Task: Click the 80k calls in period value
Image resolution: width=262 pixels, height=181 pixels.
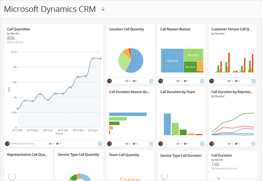Action: click(11, 38)
